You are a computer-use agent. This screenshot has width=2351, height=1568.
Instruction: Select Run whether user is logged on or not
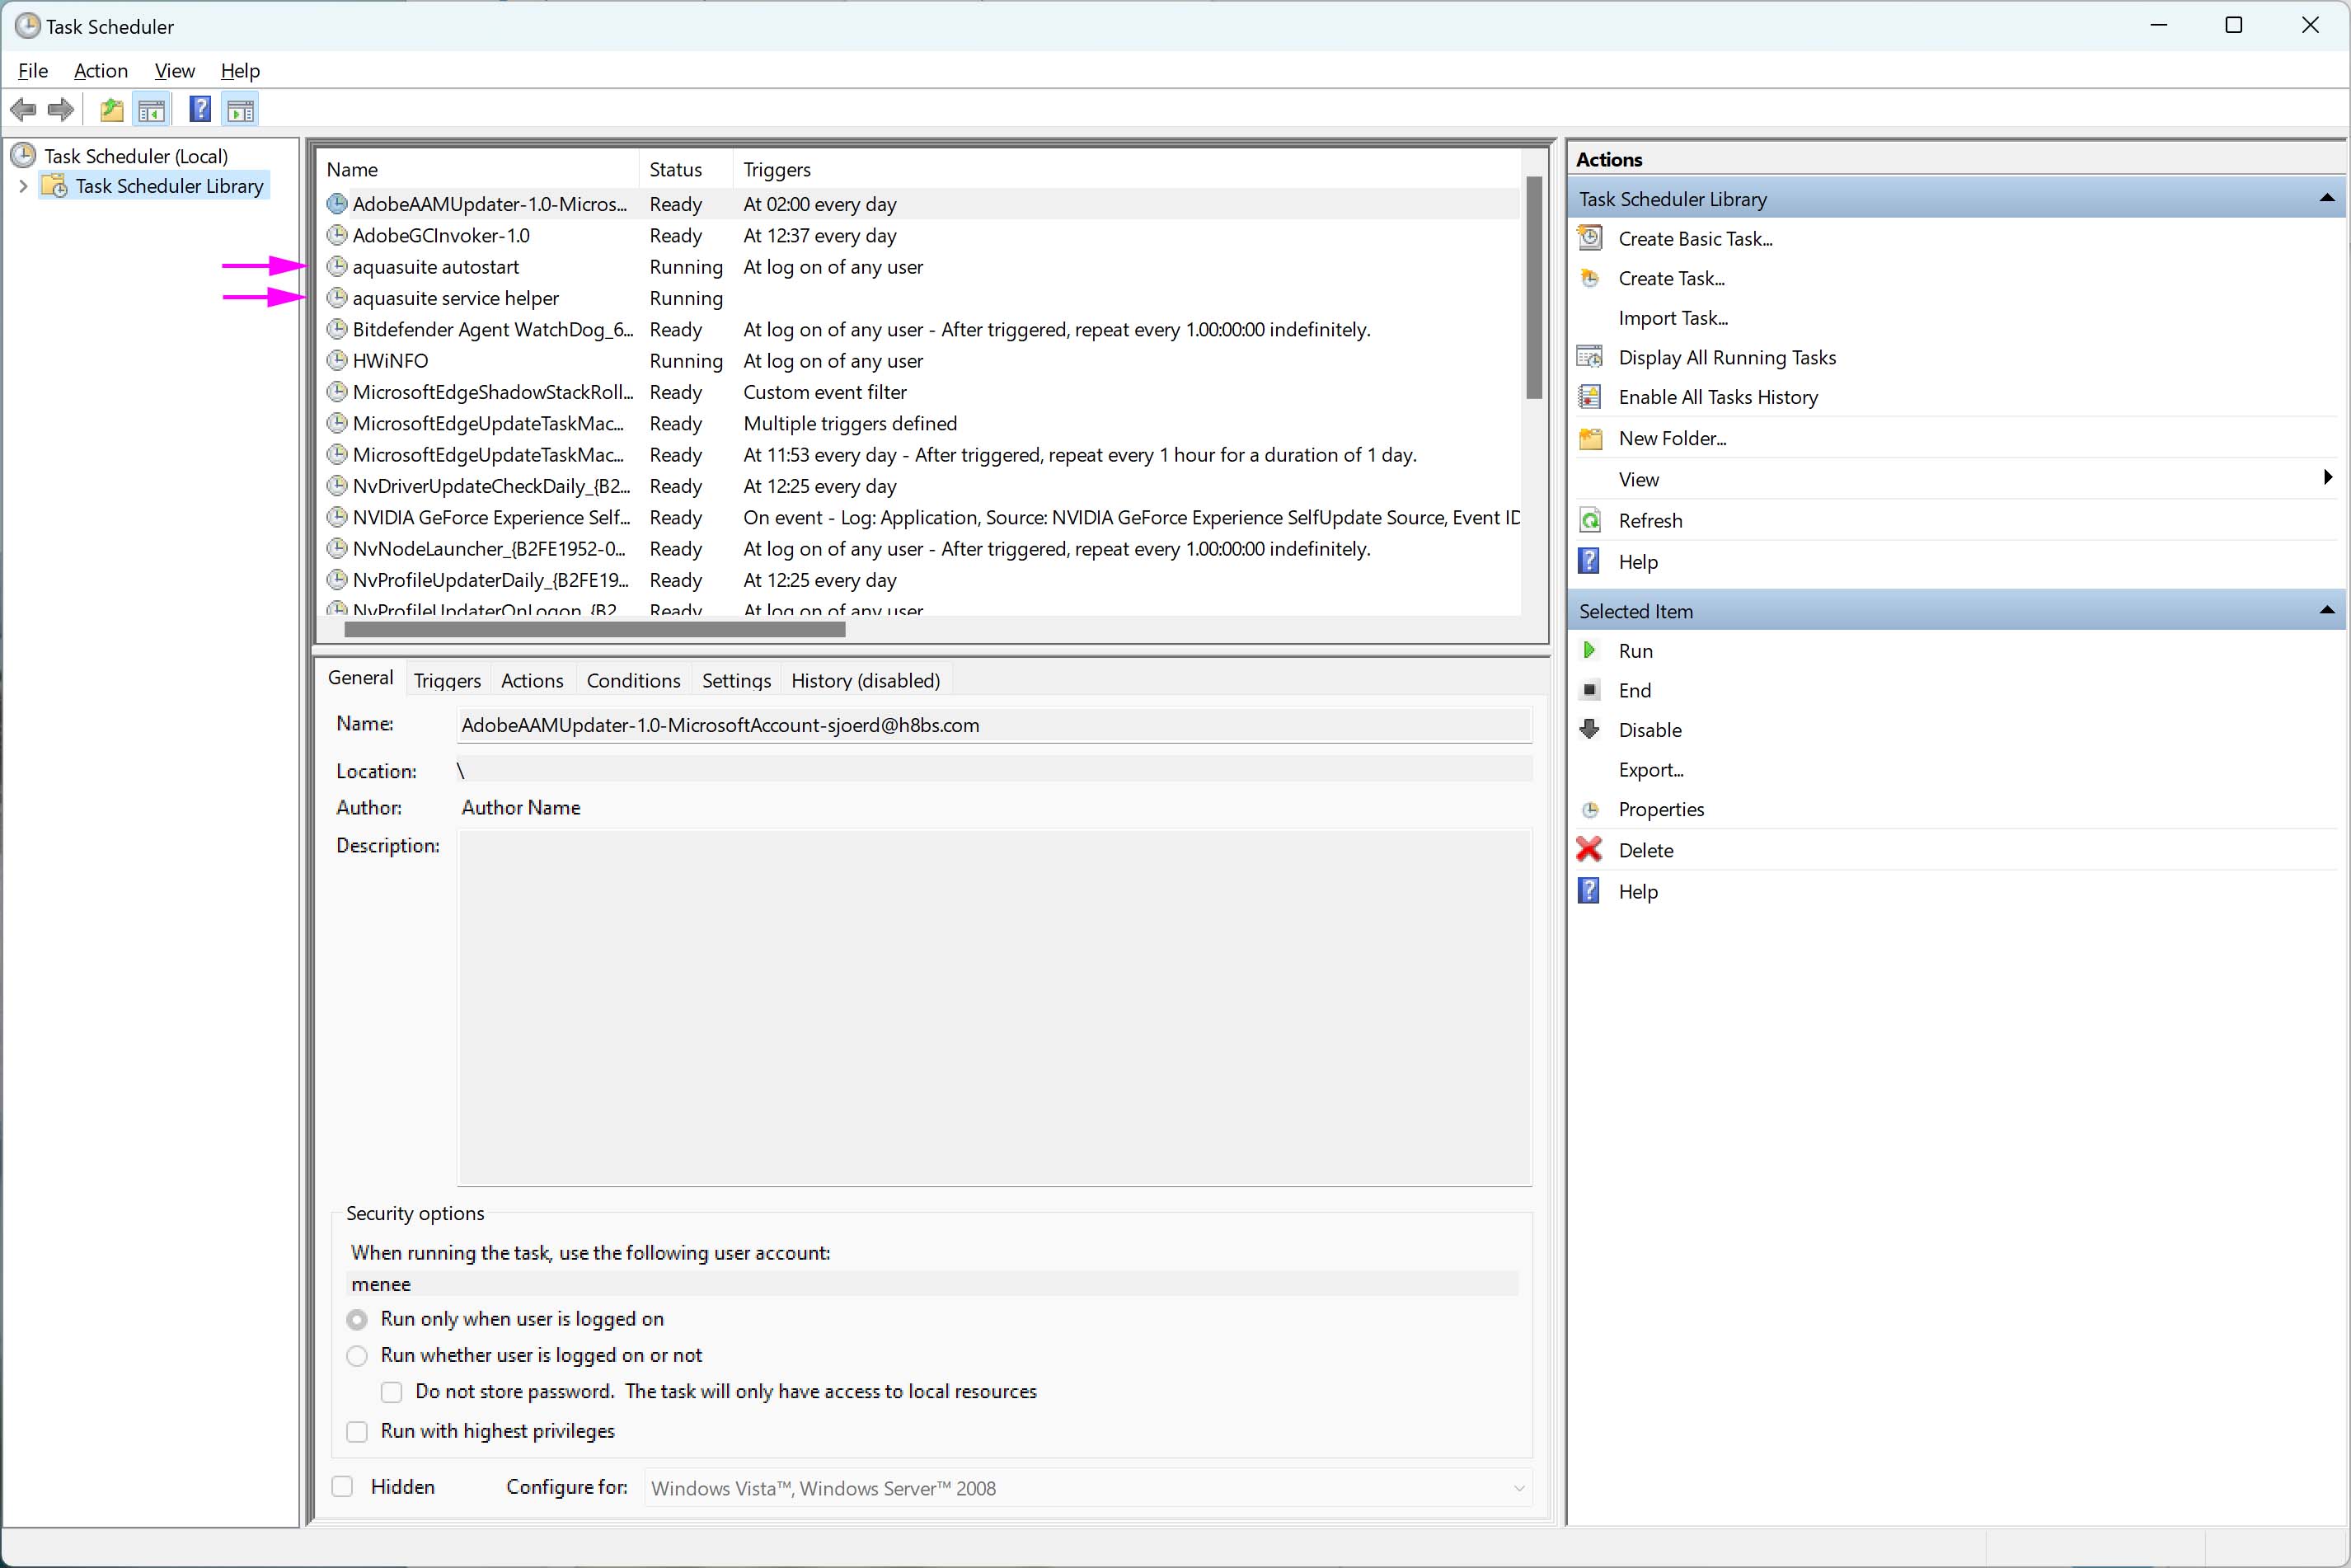(357, 1356)
